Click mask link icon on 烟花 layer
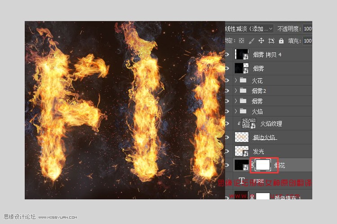Image resolution: width=337 pixels, height=224 pixels. (252, 165)
